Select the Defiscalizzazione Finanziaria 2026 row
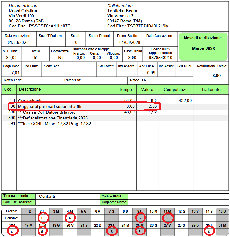The width and height of the screenshot is (230, 237). pyautogui.click(x=53, y=118)
